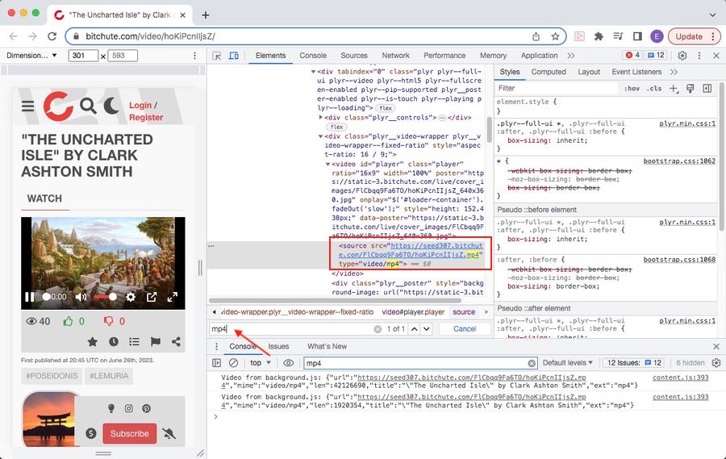Switch to Performance tab

click(x=444, y=55)
